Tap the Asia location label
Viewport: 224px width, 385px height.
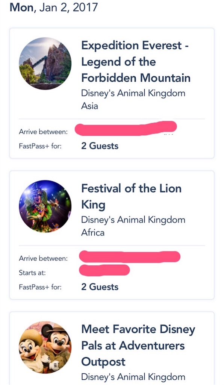[x=89, y=106]
